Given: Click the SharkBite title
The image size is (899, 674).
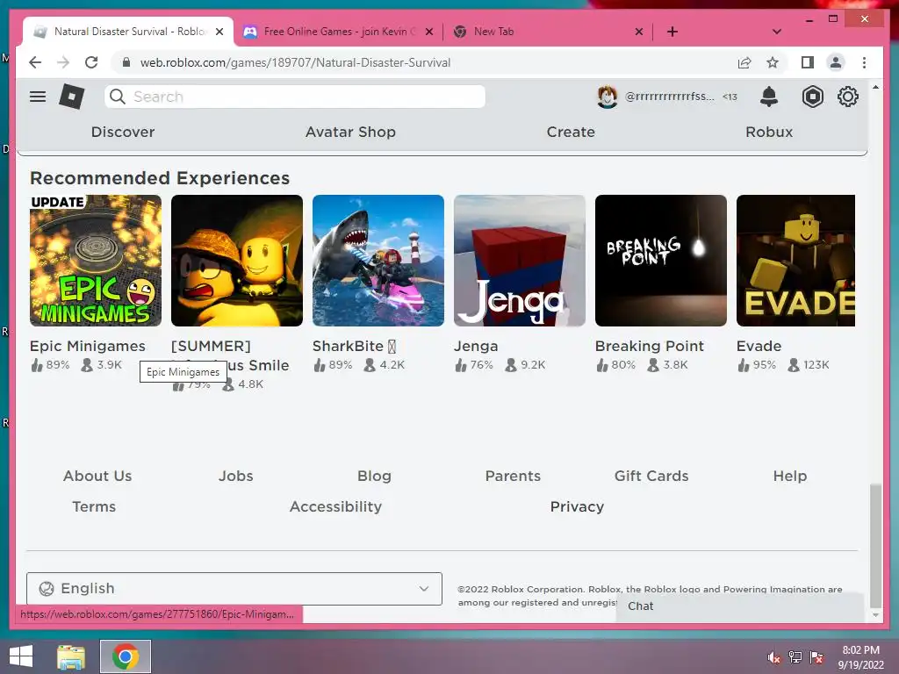Looking at the screenshot, I should (354, 346).
